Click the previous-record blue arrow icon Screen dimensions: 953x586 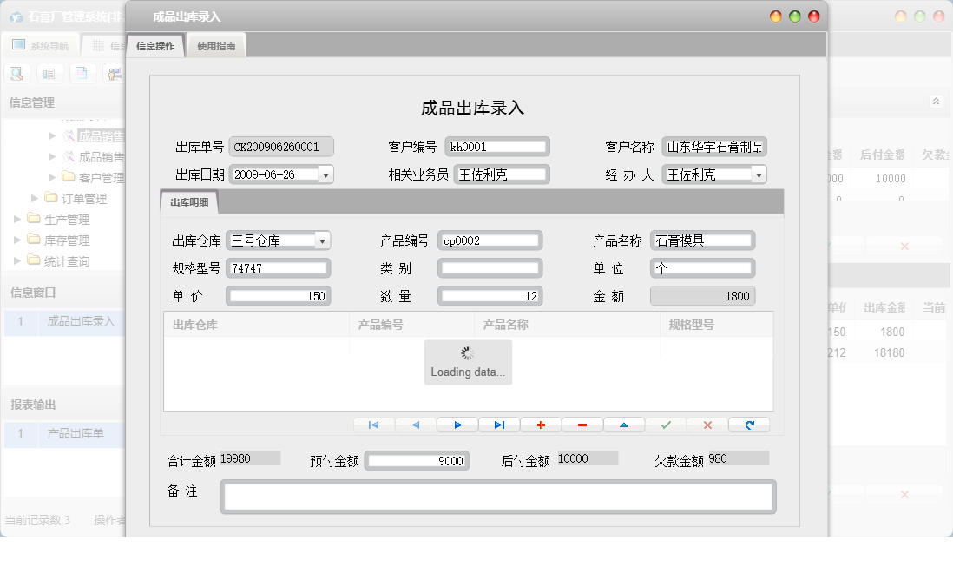(416, 425)
